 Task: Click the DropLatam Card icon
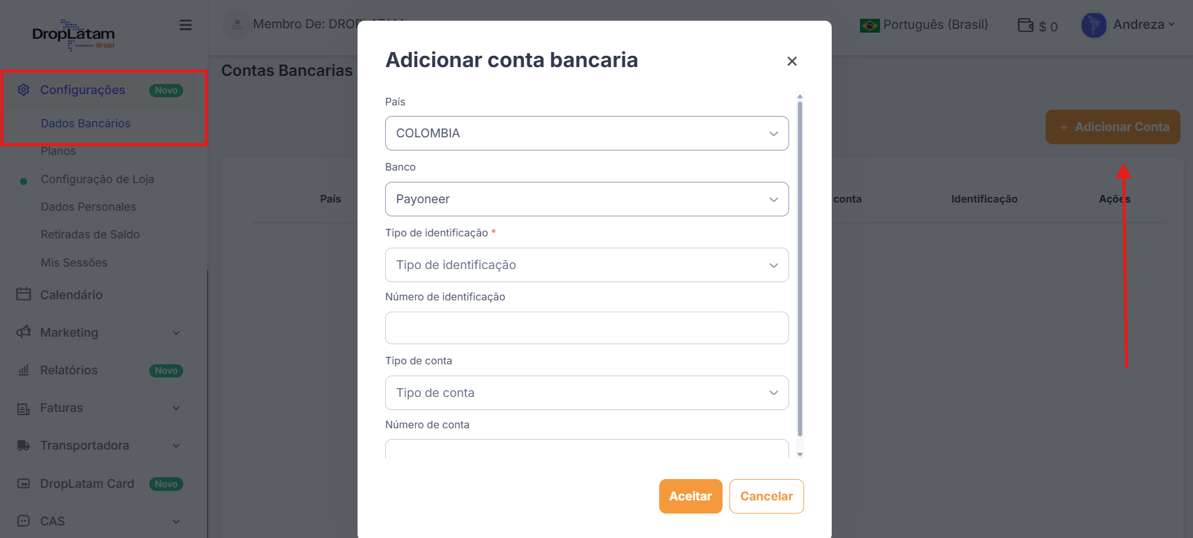pyautogui.click(x=24, y=483)
